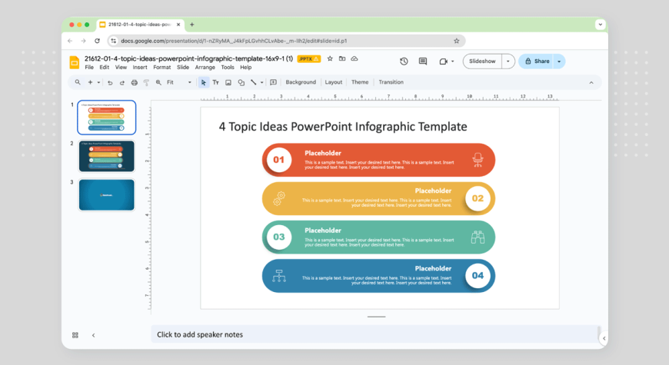Open the Format menu
Screen dimensions: 669x365
pos(161,68)
